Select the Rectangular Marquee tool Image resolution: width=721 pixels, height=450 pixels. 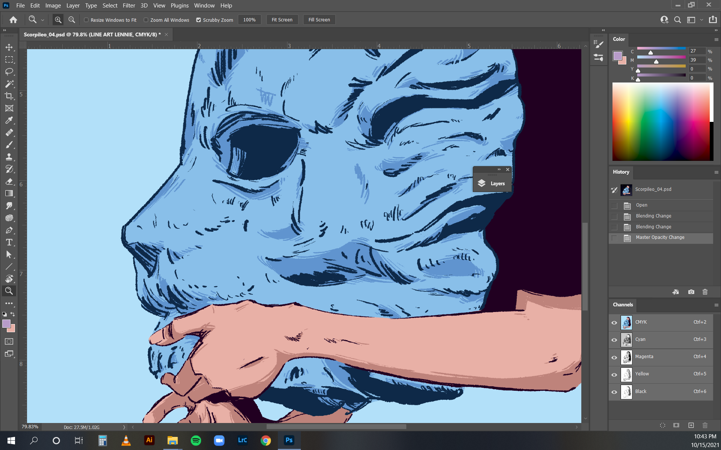[x=9, y=60]
